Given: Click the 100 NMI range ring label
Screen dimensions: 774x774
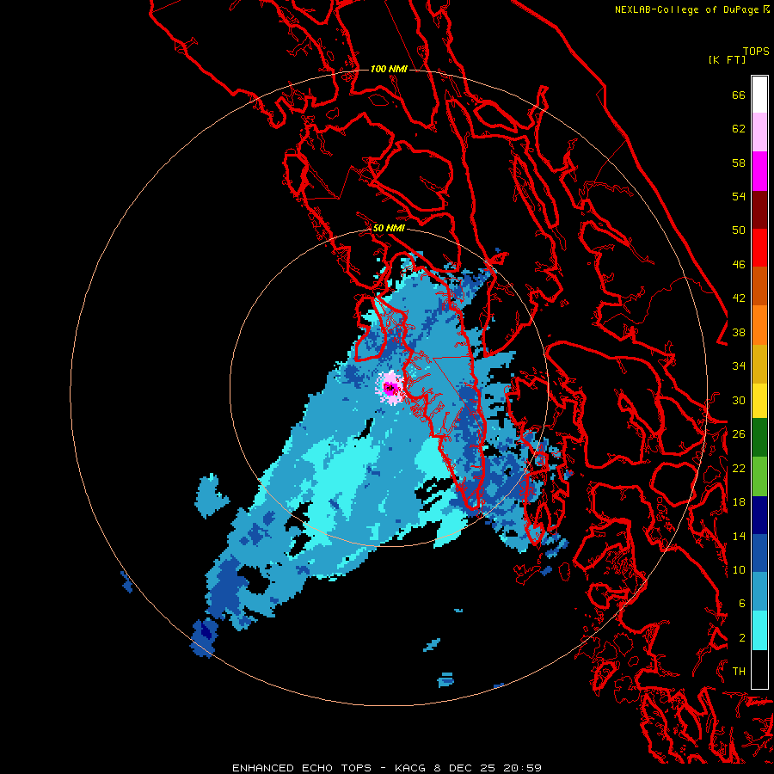Looking at the screenshot, I should click(389, 69).
